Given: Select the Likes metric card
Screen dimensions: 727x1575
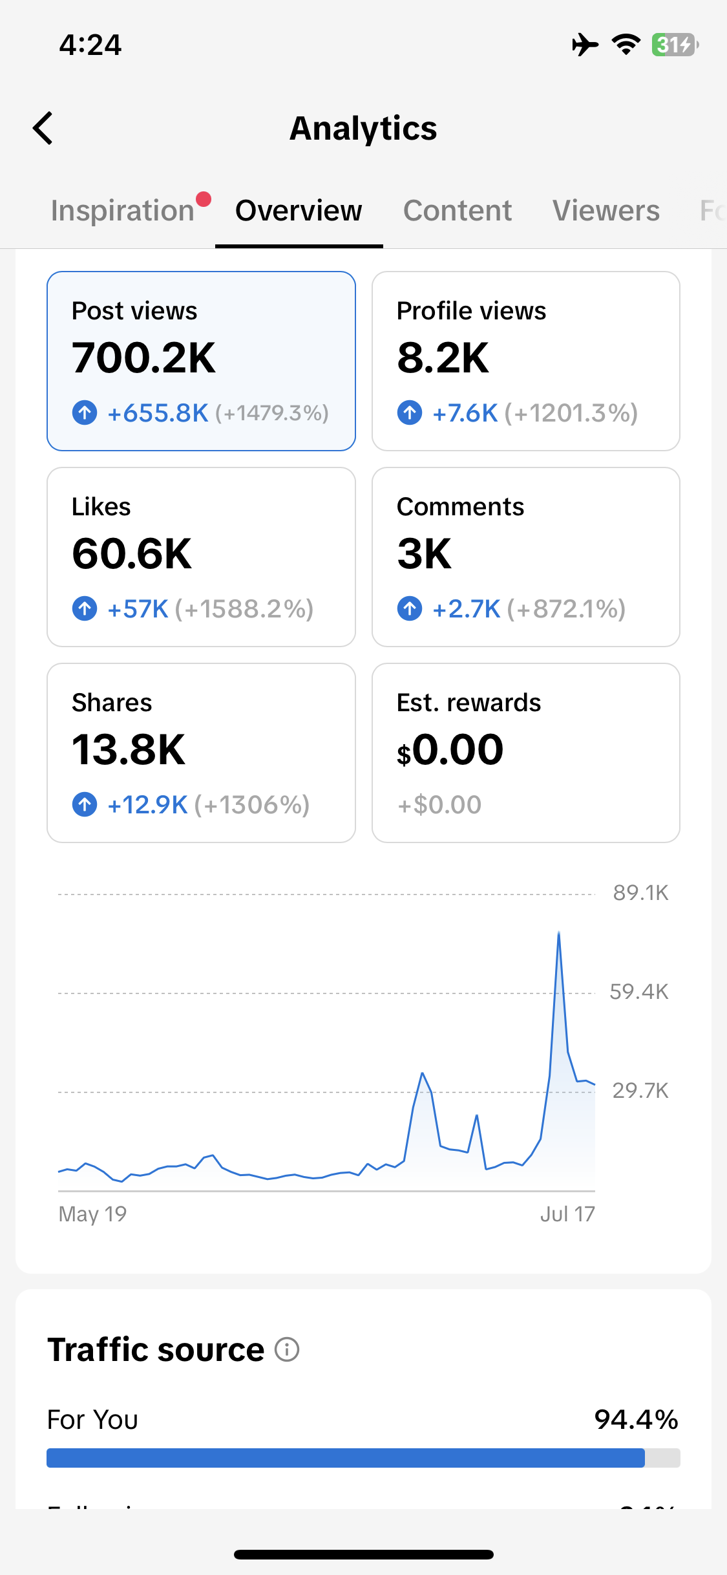Looking at the screenshot, I should click(201, 557).
